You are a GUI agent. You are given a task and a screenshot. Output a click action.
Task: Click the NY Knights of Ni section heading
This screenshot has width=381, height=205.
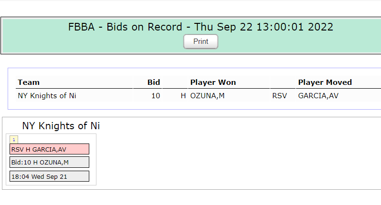[61, 126]
